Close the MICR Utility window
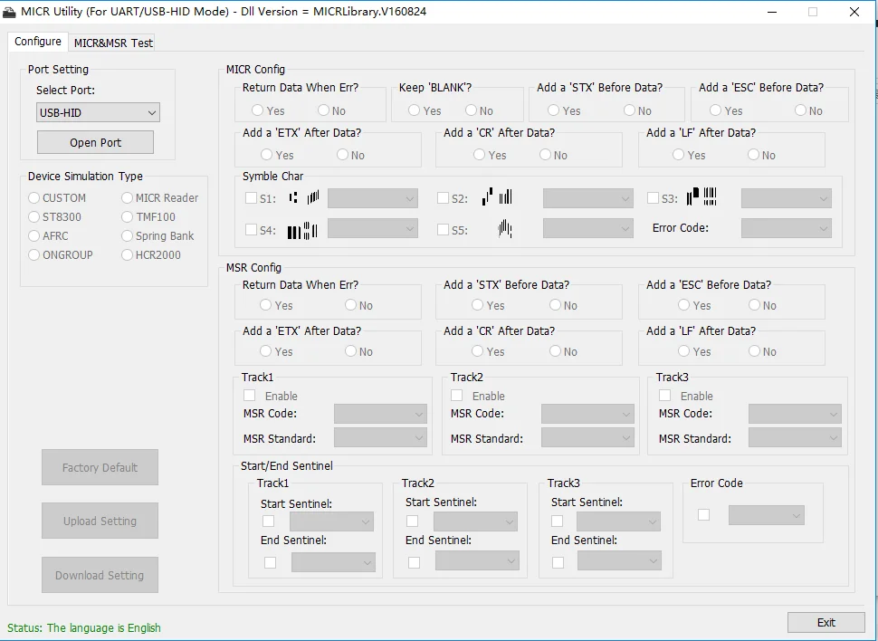878x641 pixels. (854, 12)
